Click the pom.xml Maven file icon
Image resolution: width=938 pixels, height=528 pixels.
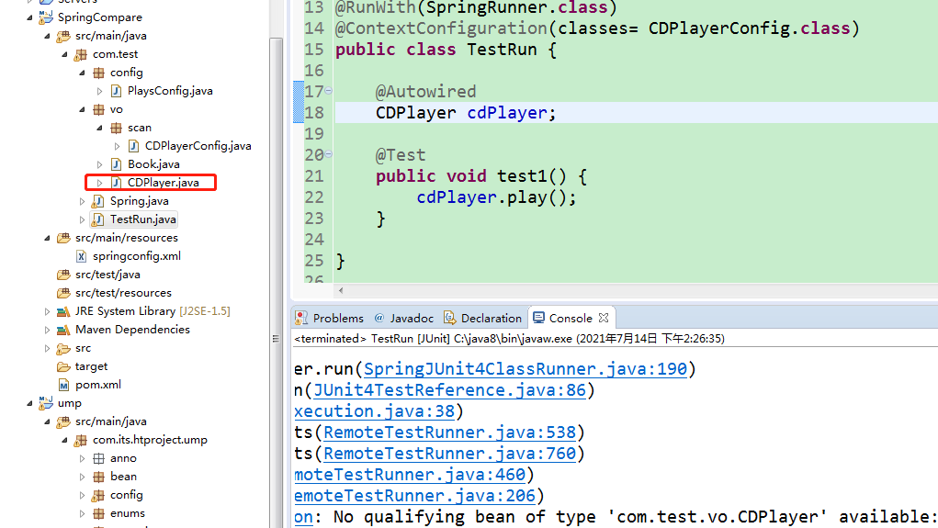[63, 385]
